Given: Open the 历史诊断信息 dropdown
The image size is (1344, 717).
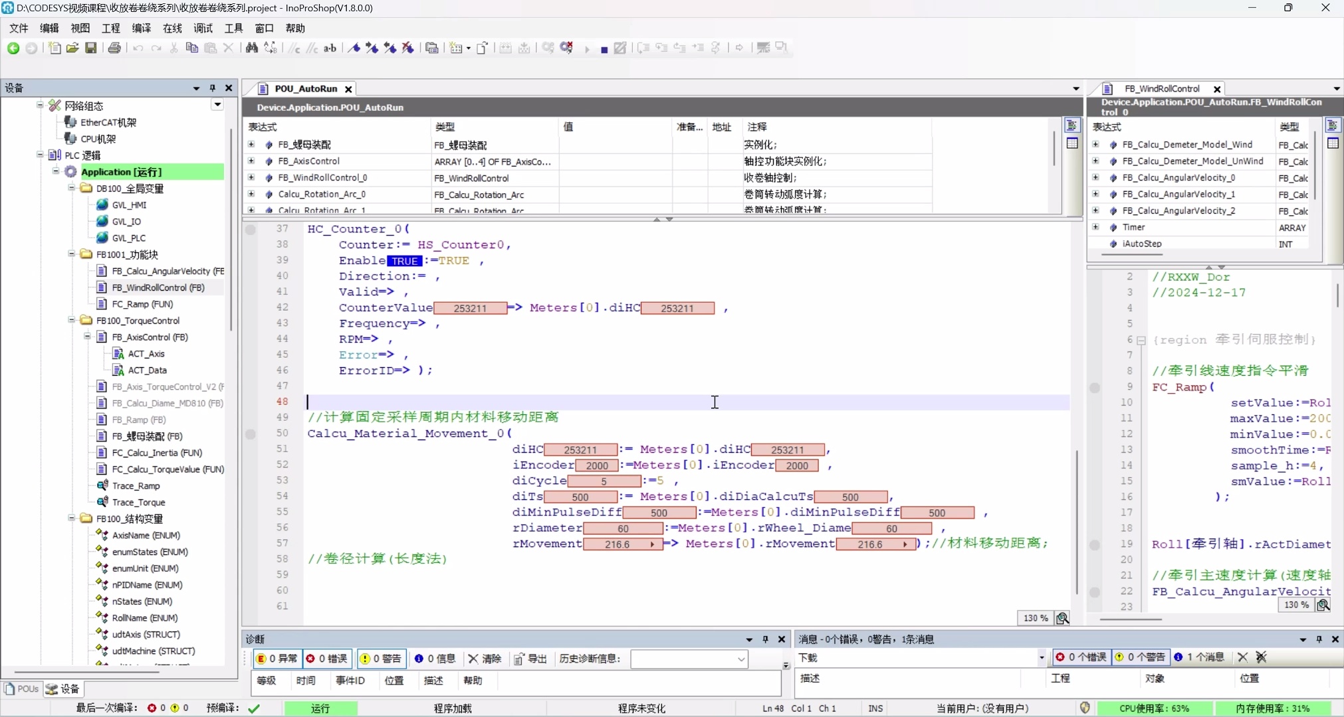Looking at the screenshot, I should (741, 659).
